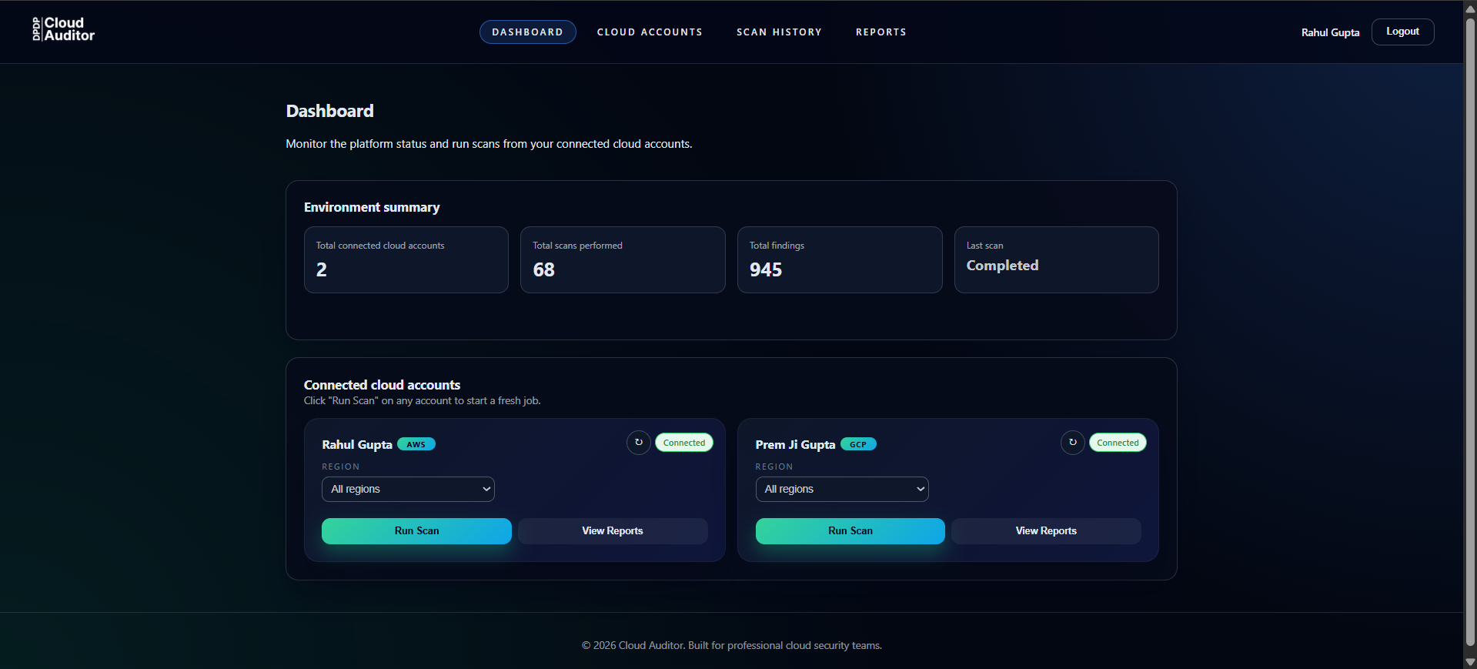The image size is (1477, 669).
Task: Select the Total scans performed card
Action: pyautogui.click(x=623, y=259)
